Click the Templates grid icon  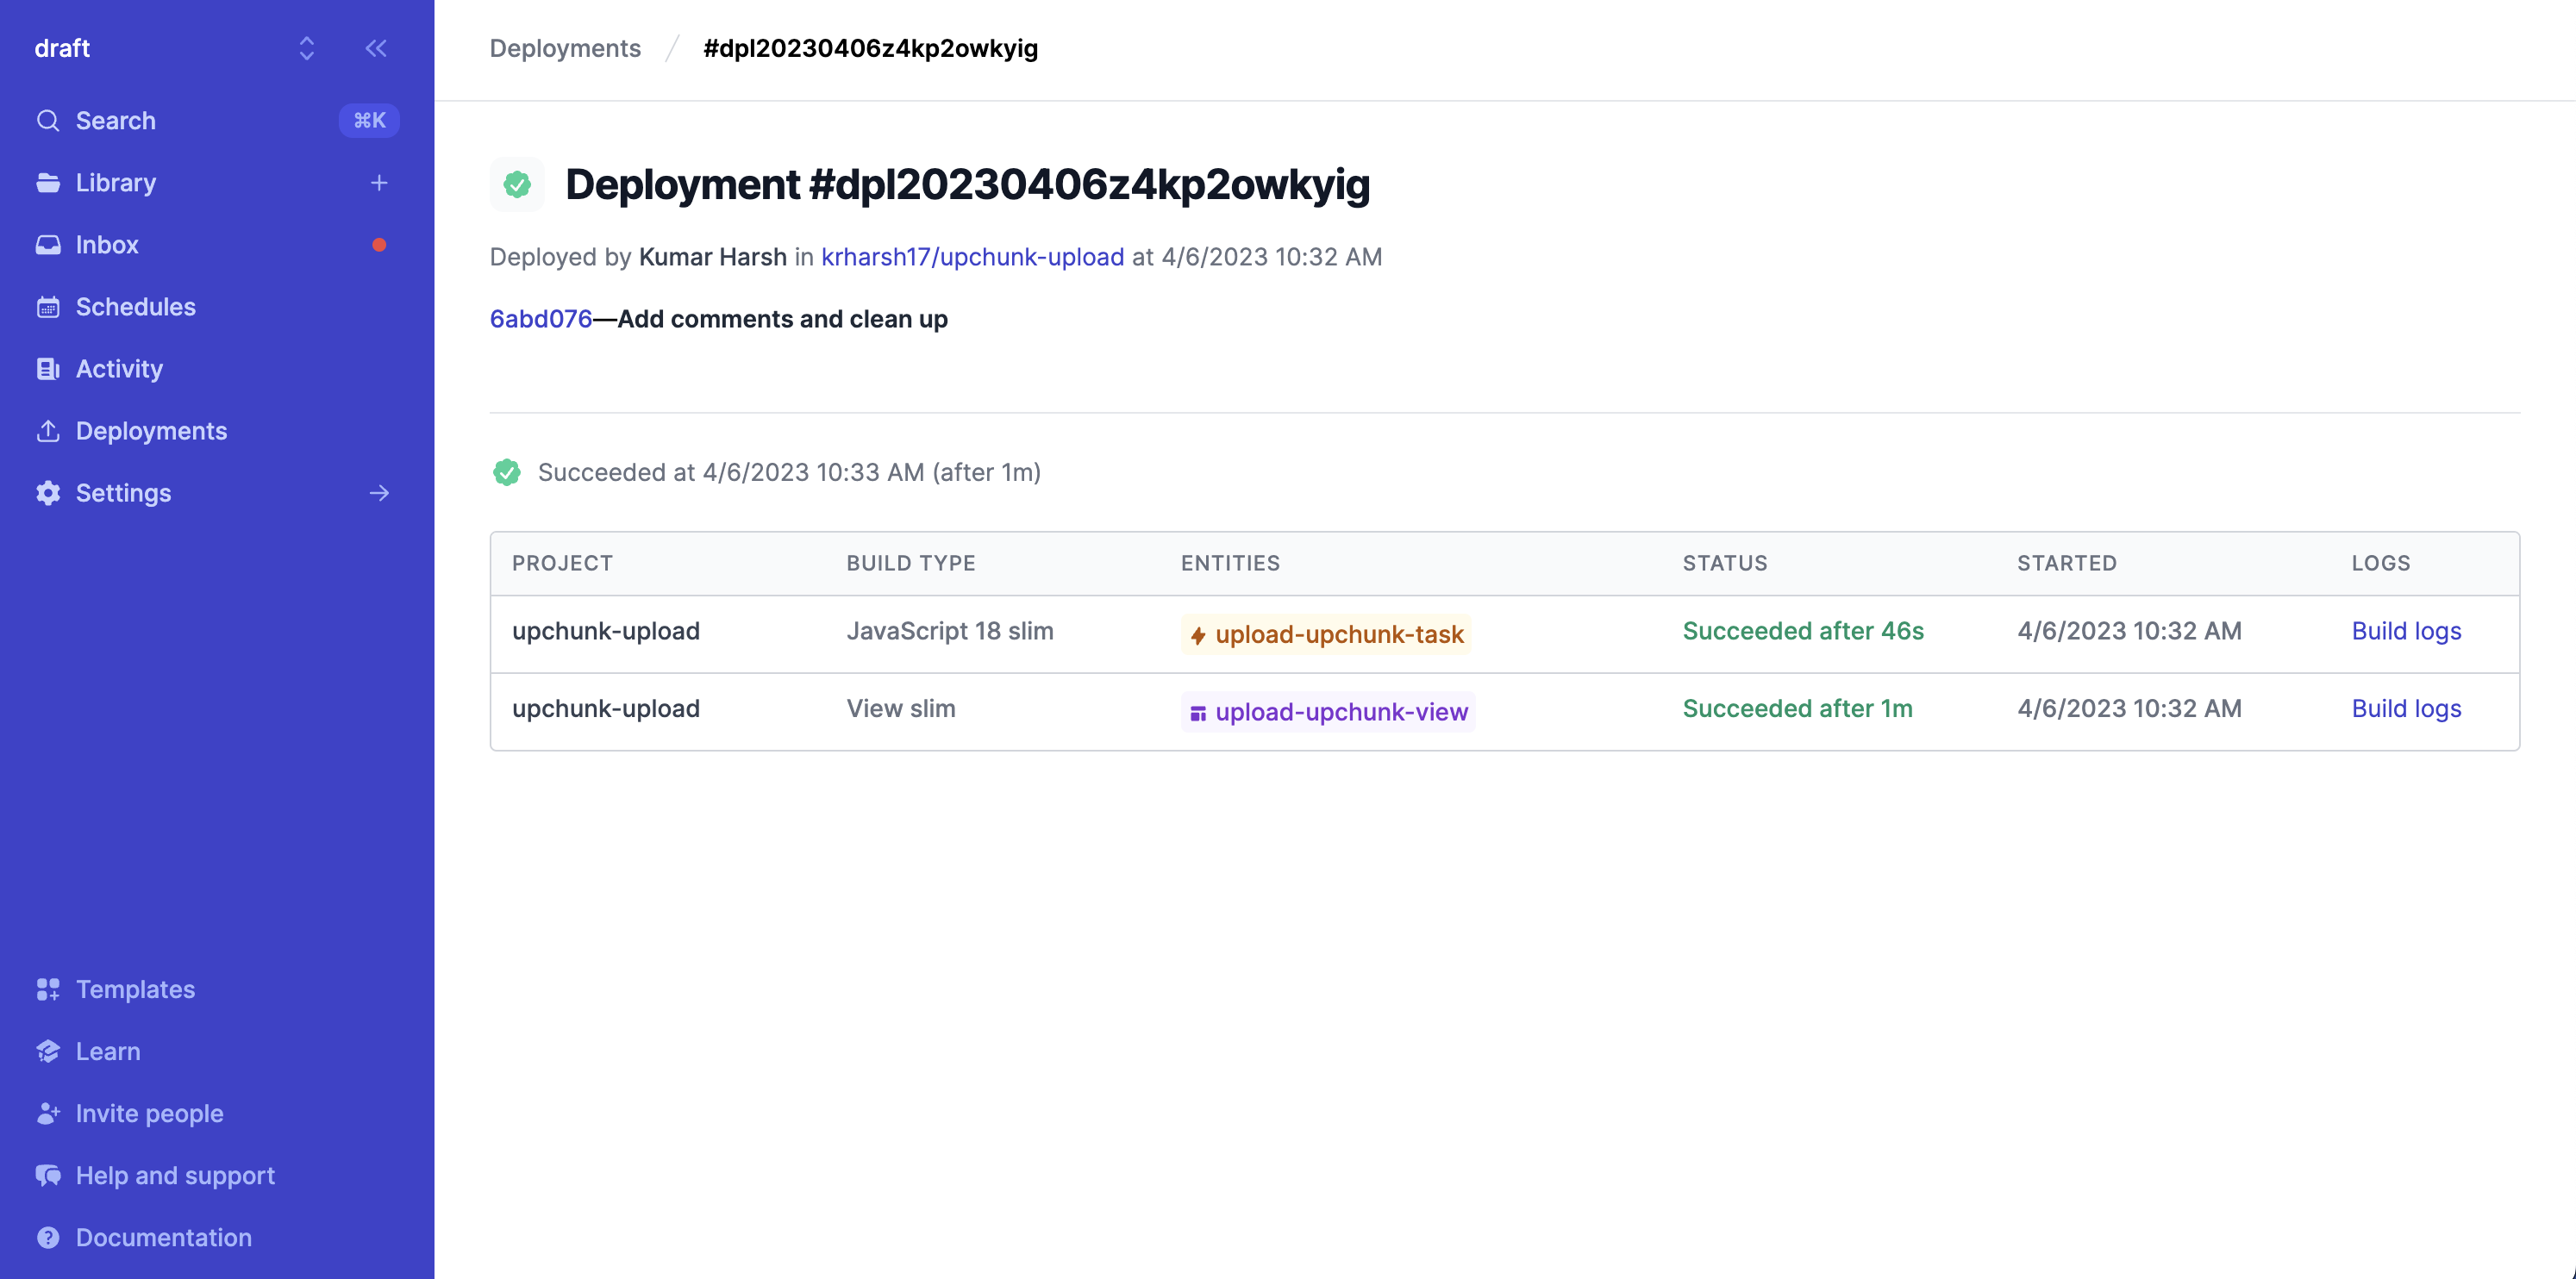coord(48,989)
